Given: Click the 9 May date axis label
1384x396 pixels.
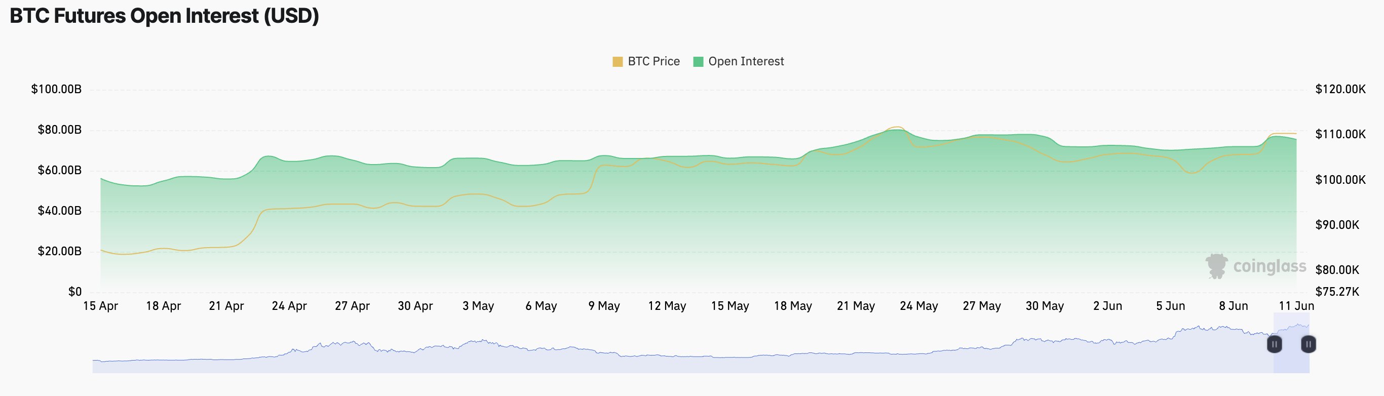Looking at the screenshot, I should [x=604, y=306].
